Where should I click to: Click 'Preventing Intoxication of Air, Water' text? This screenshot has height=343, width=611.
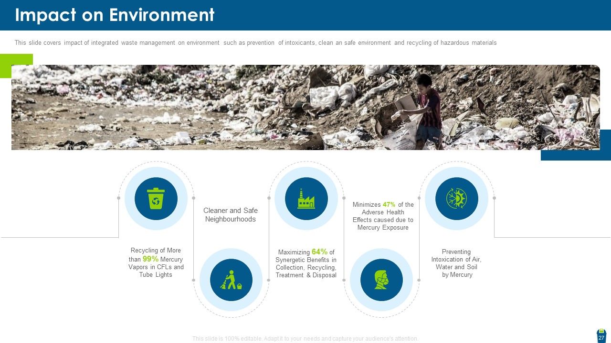456,263
